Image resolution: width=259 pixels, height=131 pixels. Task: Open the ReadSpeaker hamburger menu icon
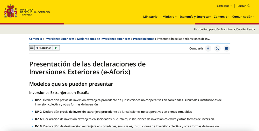(x=32, y=48)
